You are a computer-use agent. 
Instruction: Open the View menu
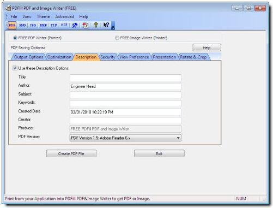pos(27,16)
